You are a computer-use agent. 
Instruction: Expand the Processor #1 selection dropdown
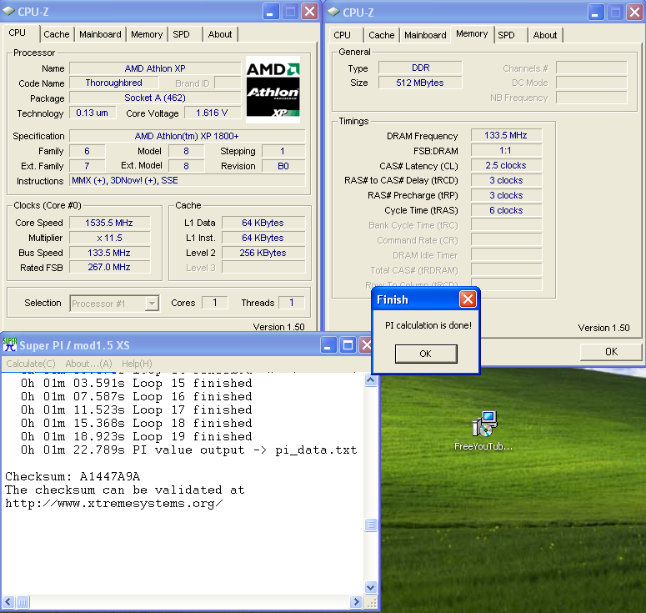(152, 304)
